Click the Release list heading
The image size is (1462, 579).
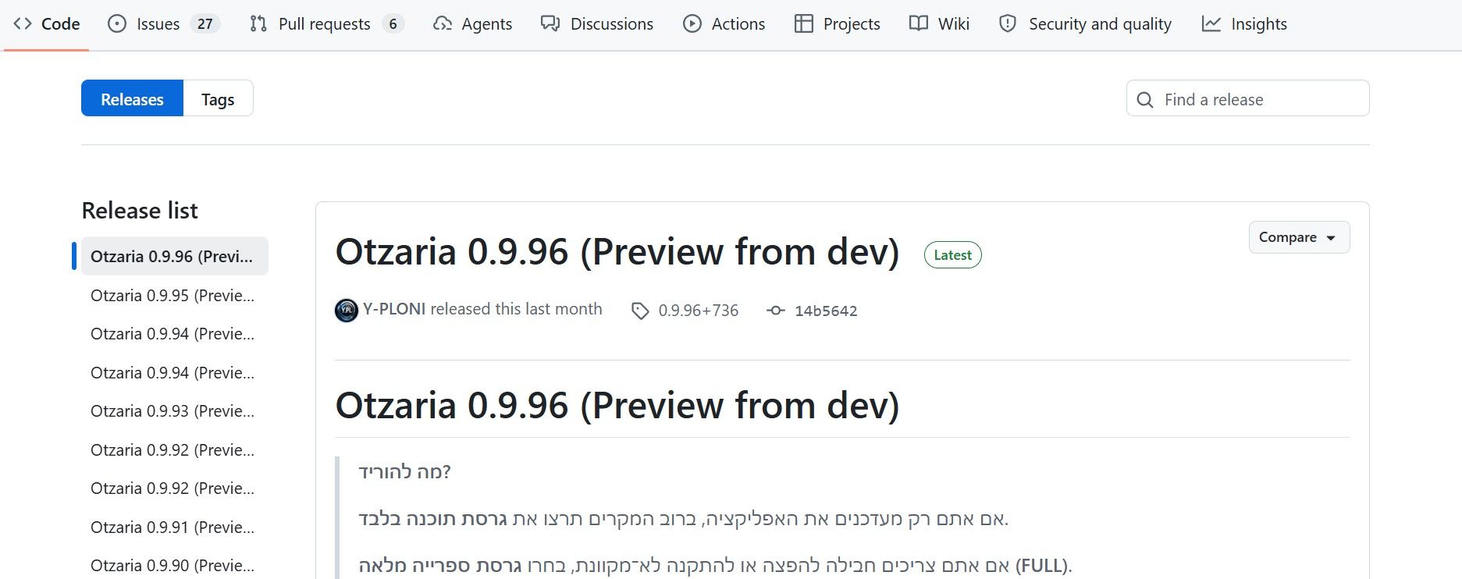(140, 211)
